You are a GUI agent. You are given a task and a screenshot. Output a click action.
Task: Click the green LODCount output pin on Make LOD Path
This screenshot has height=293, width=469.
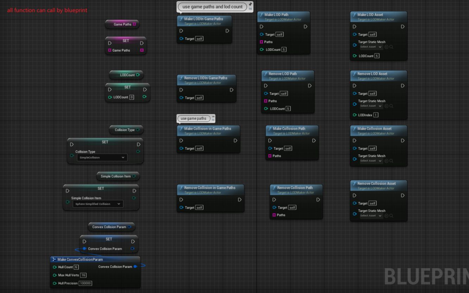coord(262,50)
